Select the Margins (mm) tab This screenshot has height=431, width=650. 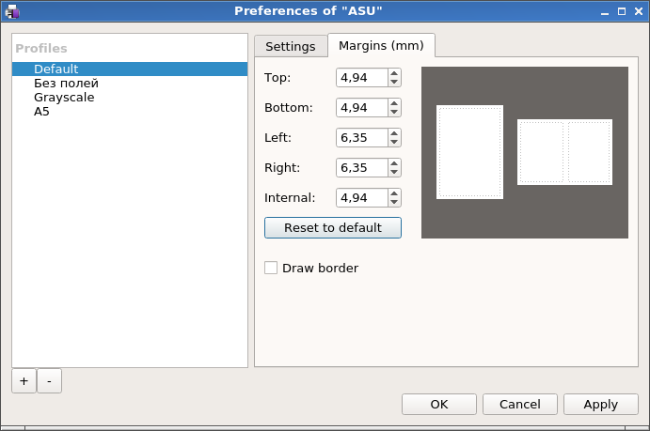coord(381,46)
